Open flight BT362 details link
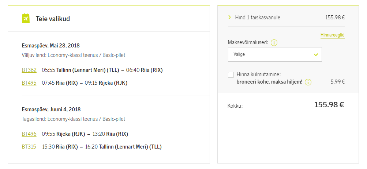This screenshot has height=169, width=367. click(29, 70)
